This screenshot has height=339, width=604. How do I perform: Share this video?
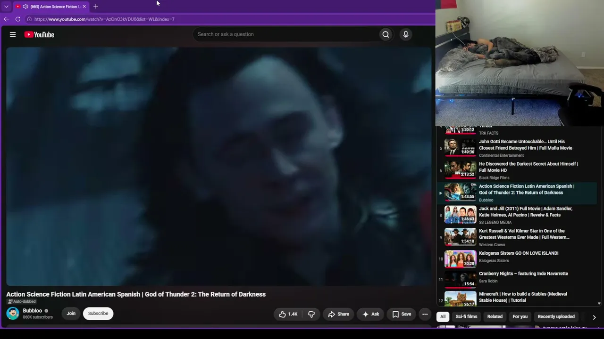tap(338, 314)
